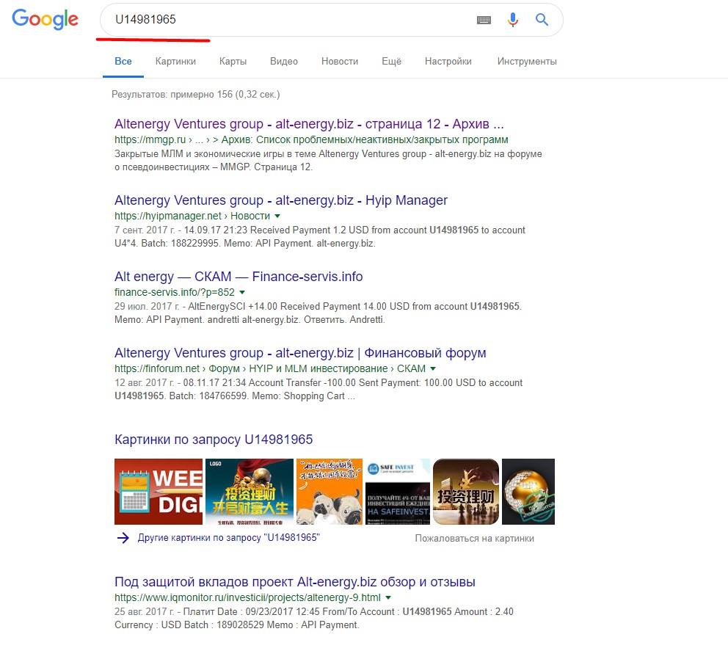
Task: Click the blue magnifier search button
Action: (x=542, y=20)
